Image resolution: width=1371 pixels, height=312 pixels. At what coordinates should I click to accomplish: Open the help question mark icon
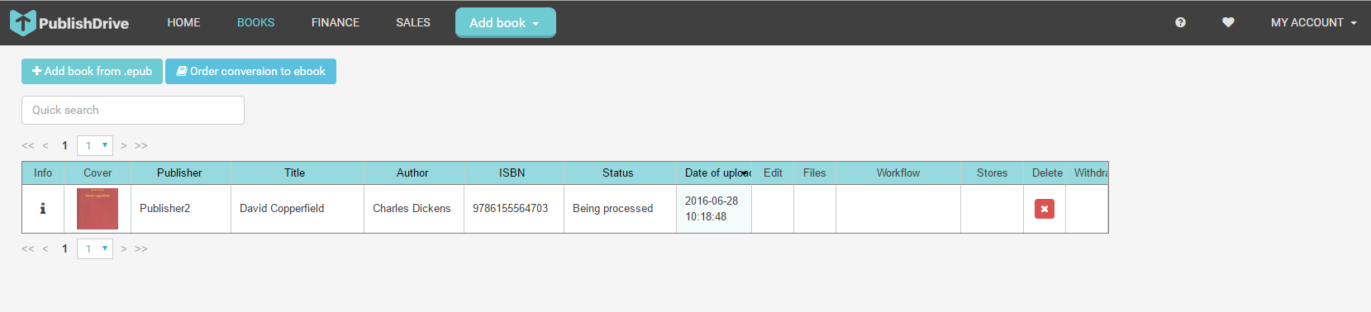coord(1180,22)
